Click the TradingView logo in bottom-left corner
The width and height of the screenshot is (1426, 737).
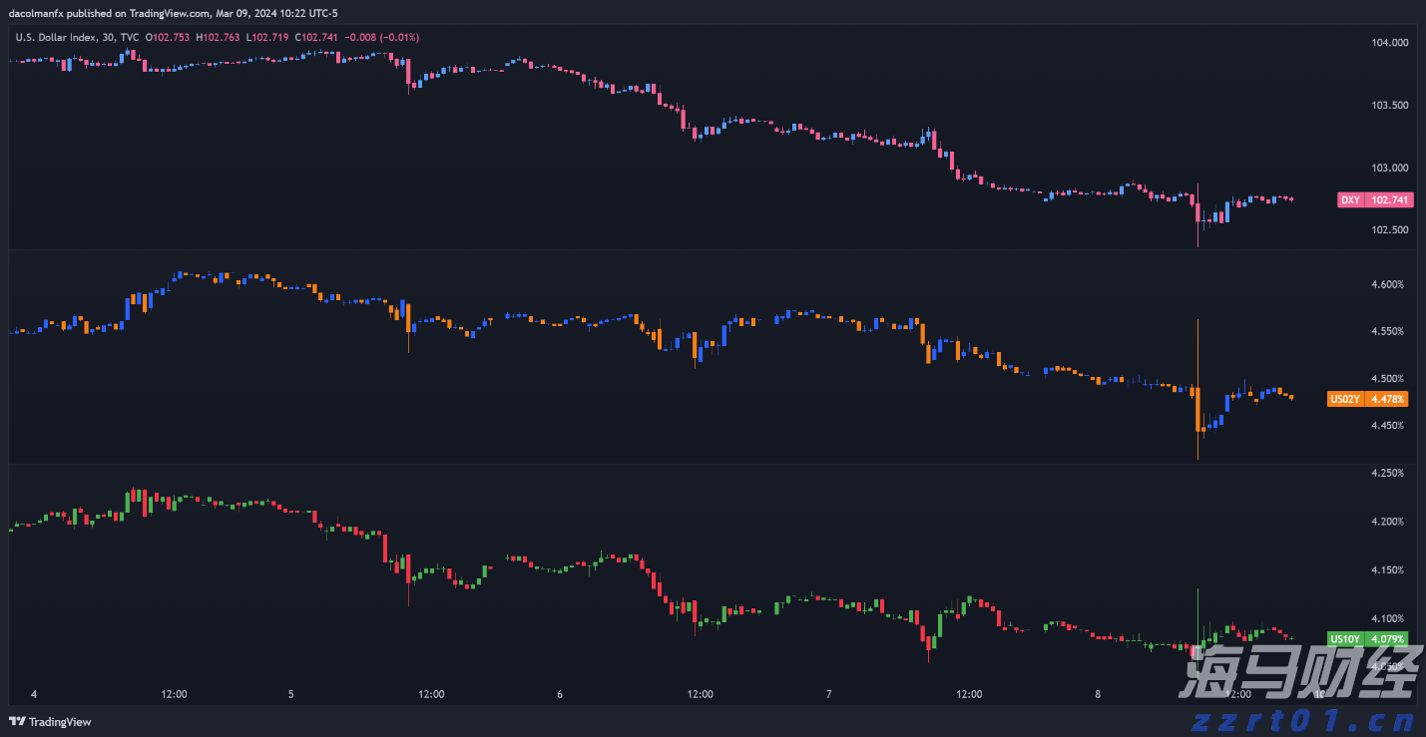50,722
